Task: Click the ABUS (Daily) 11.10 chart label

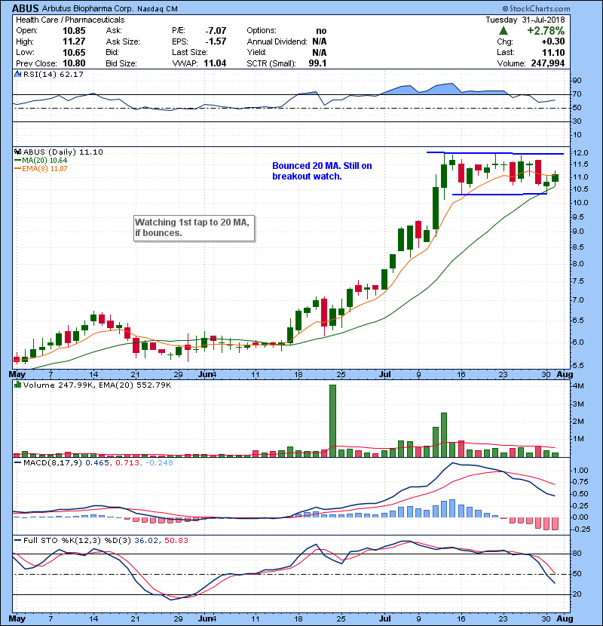Action: (x=63, y=152)
